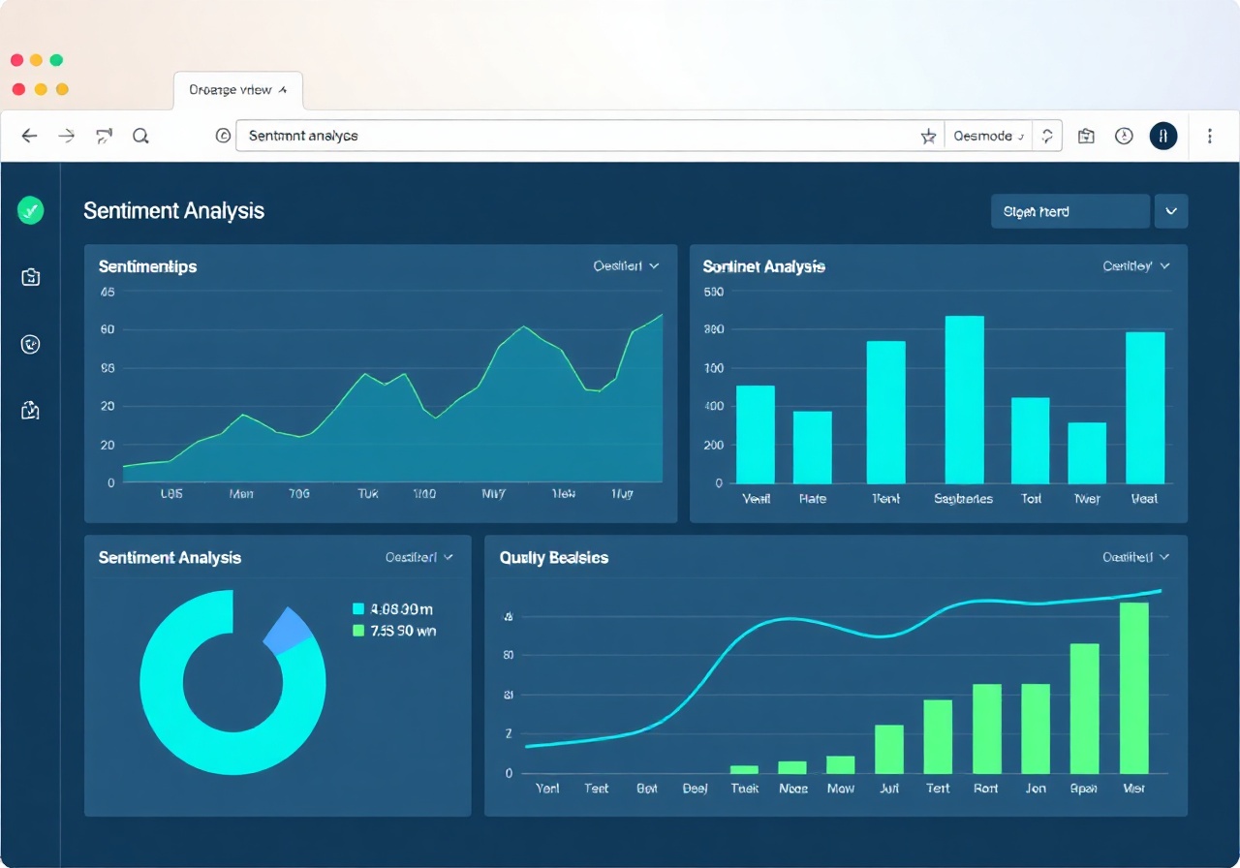
Task: Click the last green bar labeled 'Mer'
Action: coord(1133,688)
